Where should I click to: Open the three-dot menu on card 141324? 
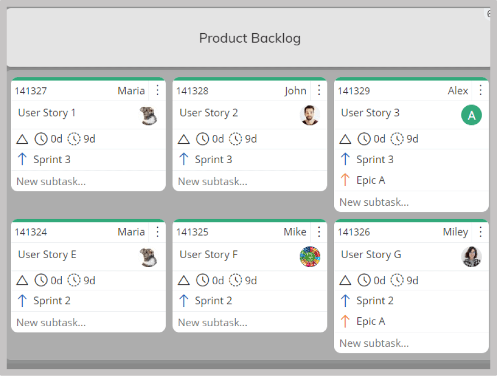tap(157, 232)
